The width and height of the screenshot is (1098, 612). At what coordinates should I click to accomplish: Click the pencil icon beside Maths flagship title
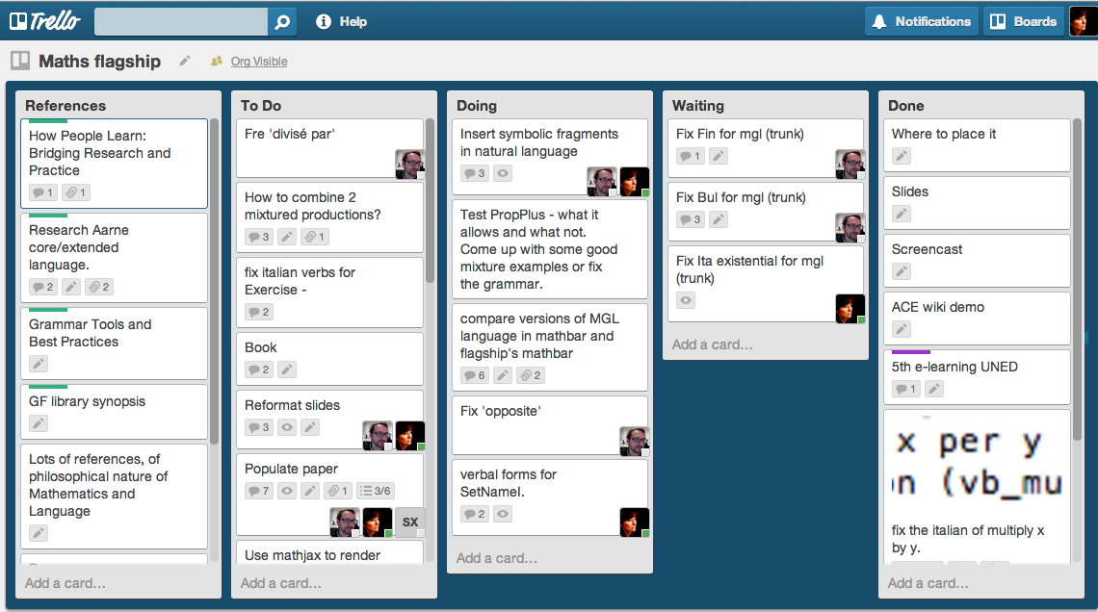tap(185, 61)
